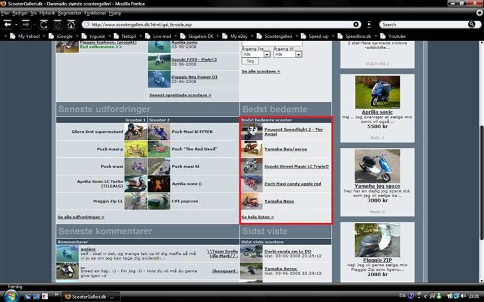
Task: Click the Reload page icon
Action: click(x=44, y=25)
